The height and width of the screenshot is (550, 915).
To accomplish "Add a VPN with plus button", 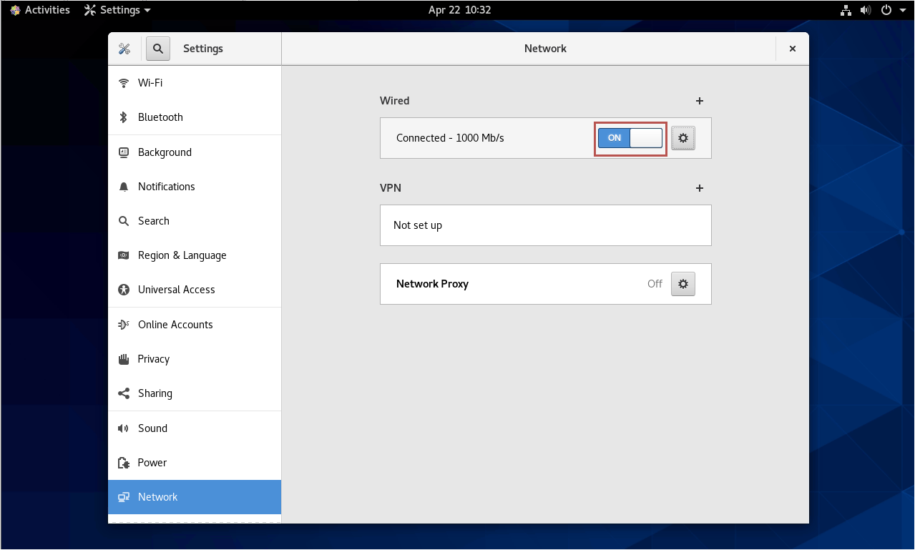I will pos(700,188).
